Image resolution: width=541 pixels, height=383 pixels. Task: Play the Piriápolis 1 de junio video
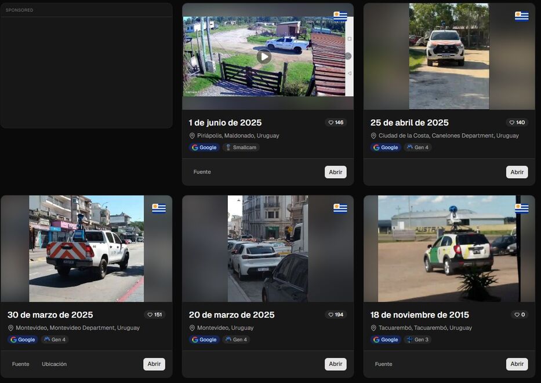(264, 57)
